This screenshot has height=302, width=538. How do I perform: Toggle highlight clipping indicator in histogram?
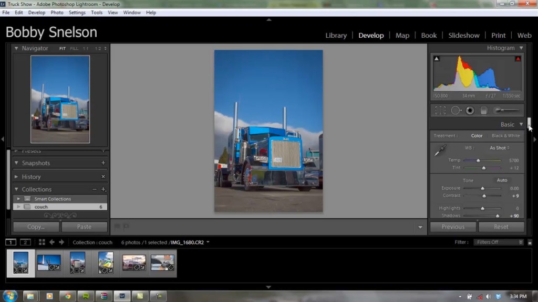518,59
